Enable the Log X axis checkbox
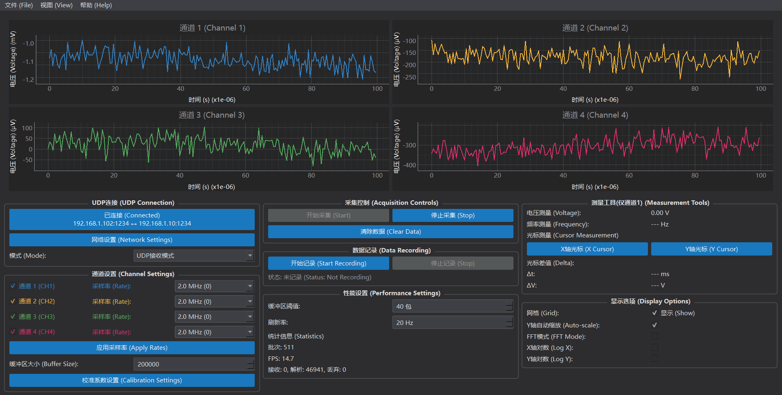Viewport: 782px width, 395px height. 654,347
